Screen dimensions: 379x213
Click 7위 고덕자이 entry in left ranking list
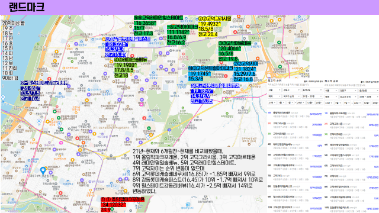click(x=295, y=177)
